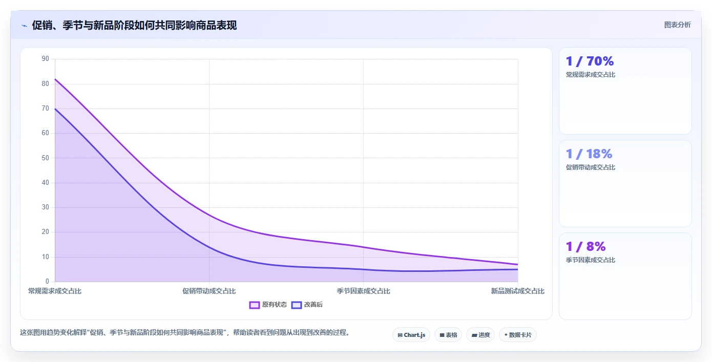Screen dimensions: 712x362
Task: Click the 图表分析 label in header
Action: pos(677,25)
